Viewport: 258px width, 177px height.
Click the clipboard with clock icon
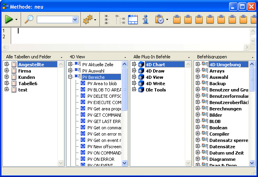(159, 19)
